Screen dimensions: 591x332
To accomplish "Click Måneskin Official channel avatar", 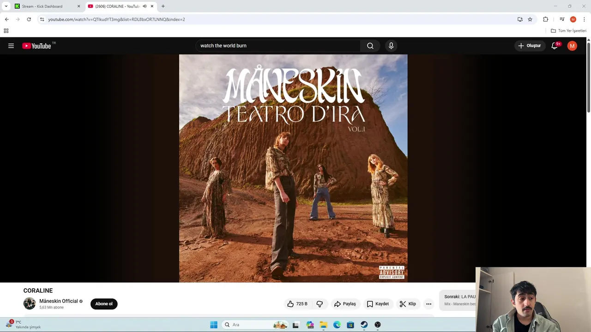I will click(30, 303).
